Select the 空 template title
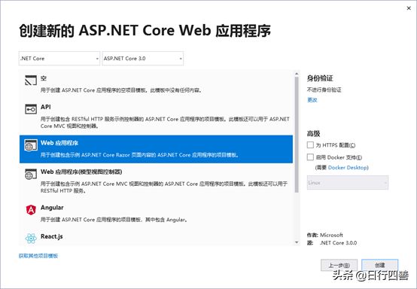The width and height of the screenshot is (417, 289). (44, 78)
